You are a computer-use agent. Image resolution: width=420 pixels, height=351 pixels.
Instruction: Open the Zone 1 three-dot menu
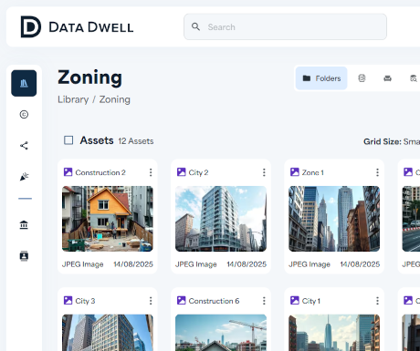point(377,172)
